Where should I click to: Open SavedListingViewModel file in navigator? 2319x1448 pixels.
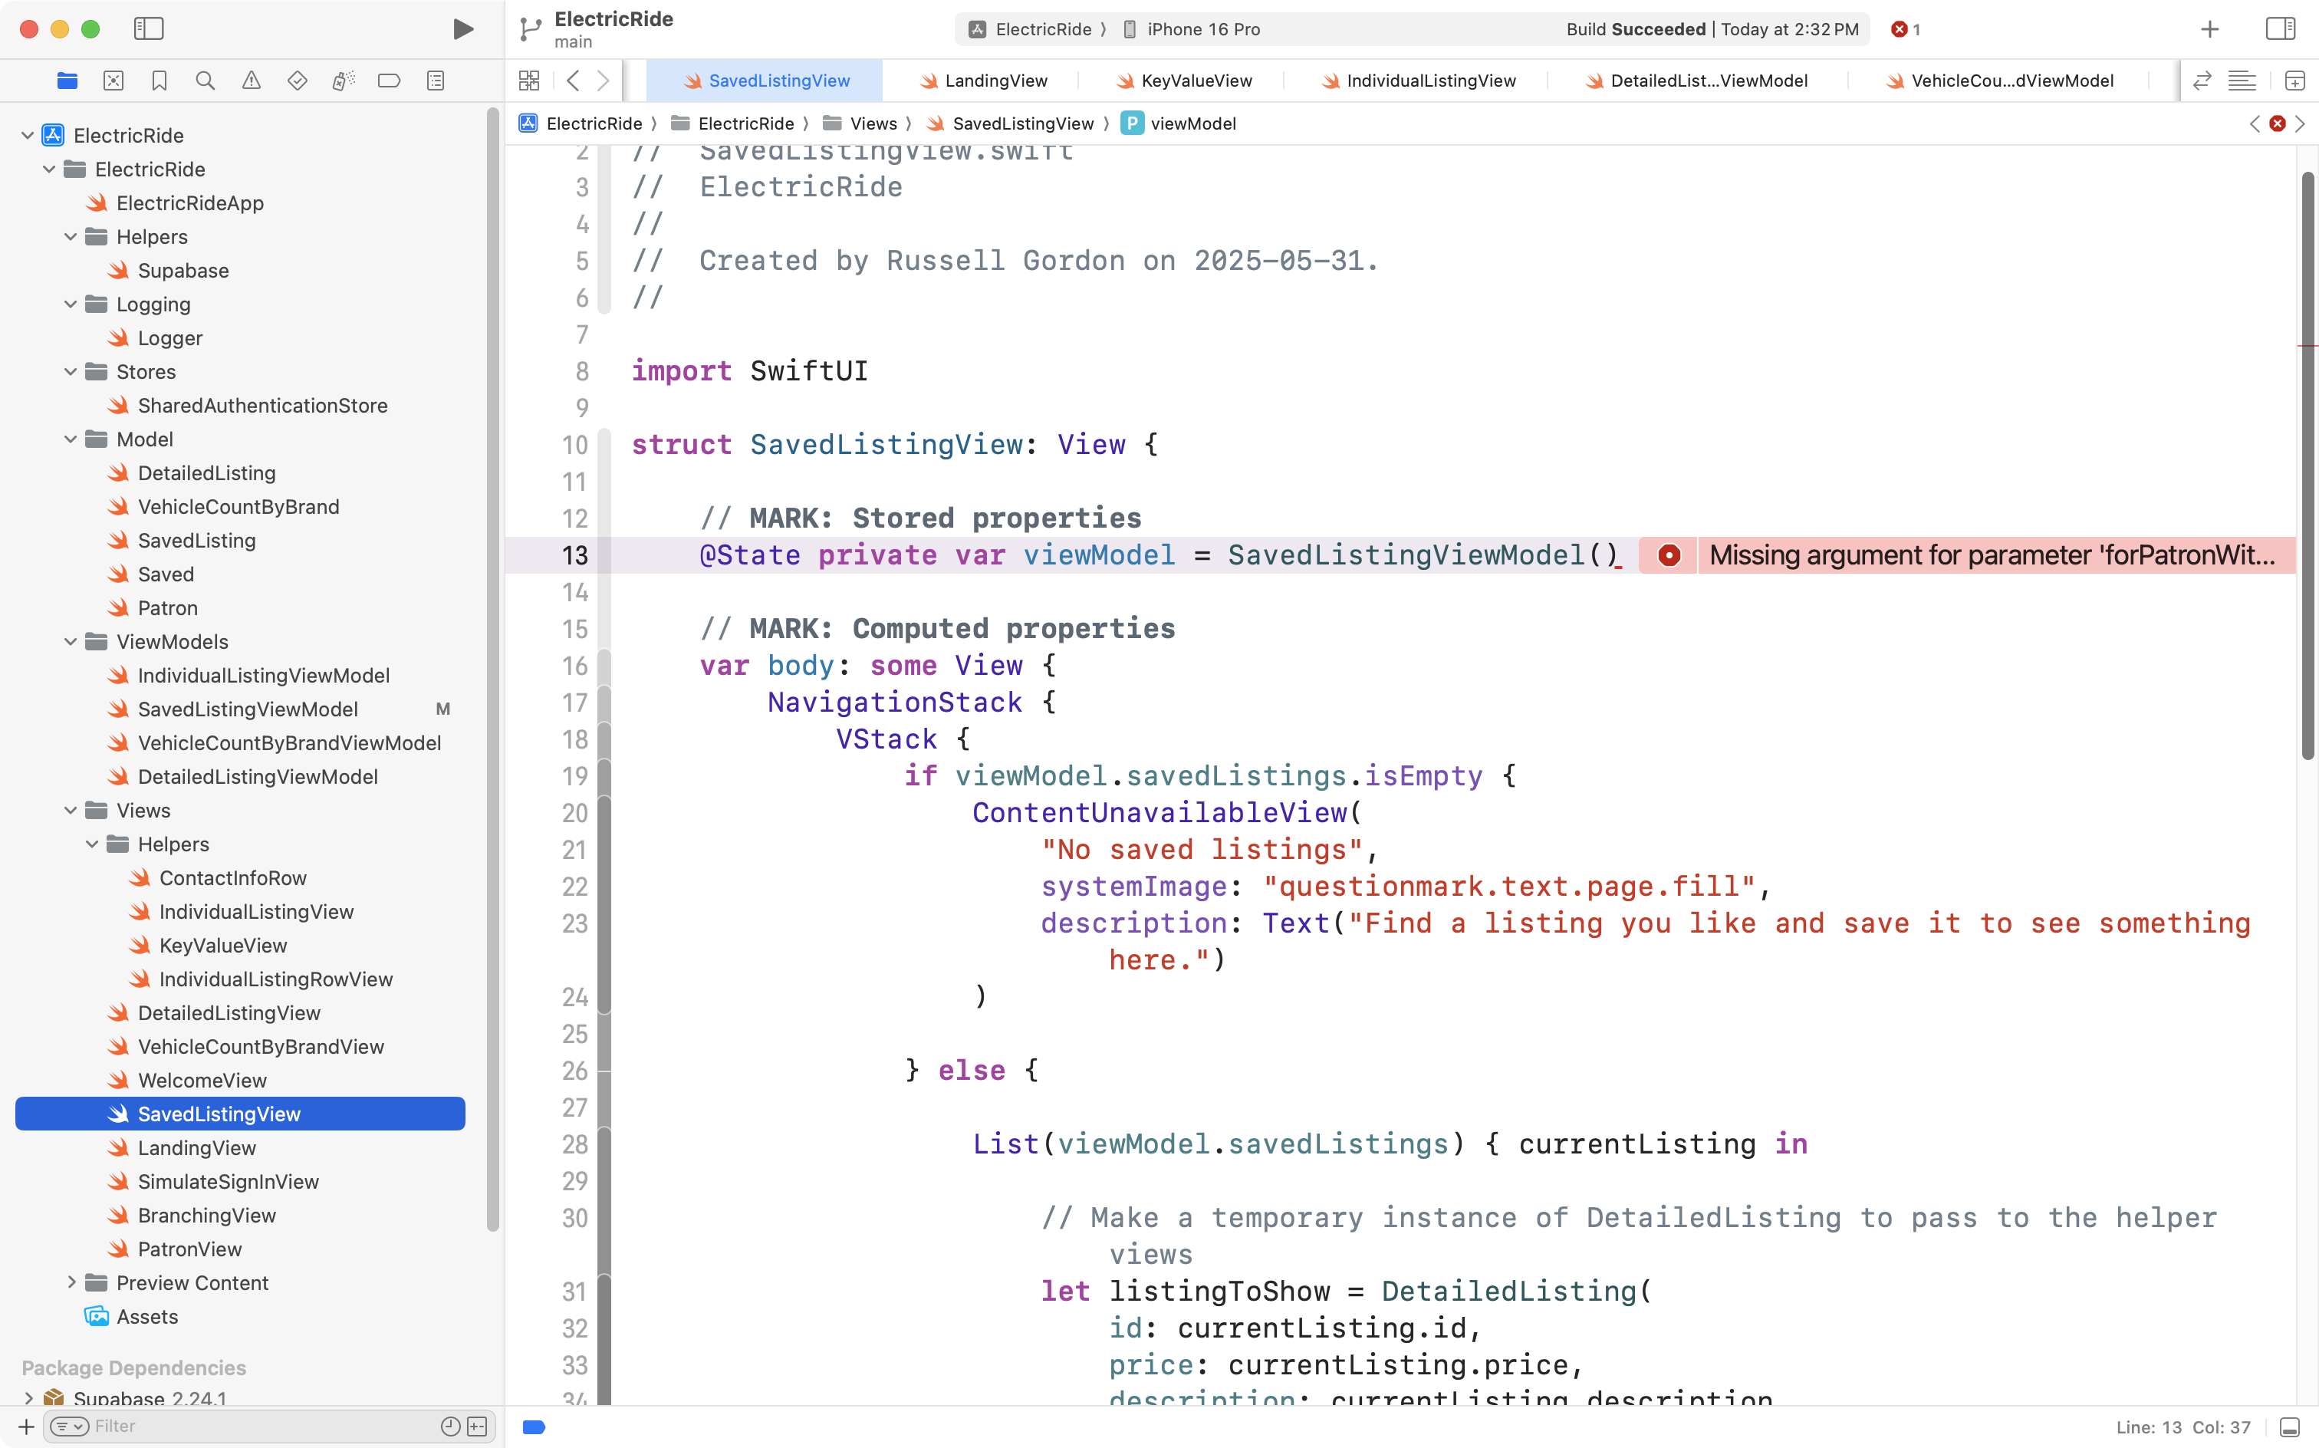point(247,709)
